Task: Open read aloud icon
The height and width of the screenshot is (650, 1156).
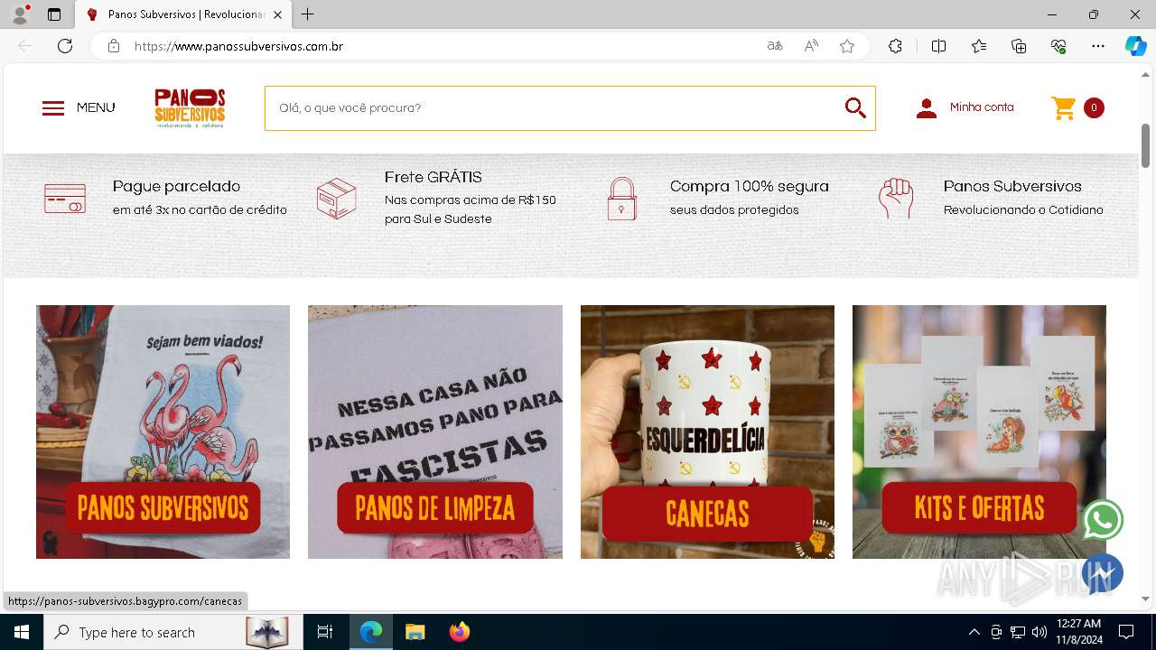Action: [811, 46]
